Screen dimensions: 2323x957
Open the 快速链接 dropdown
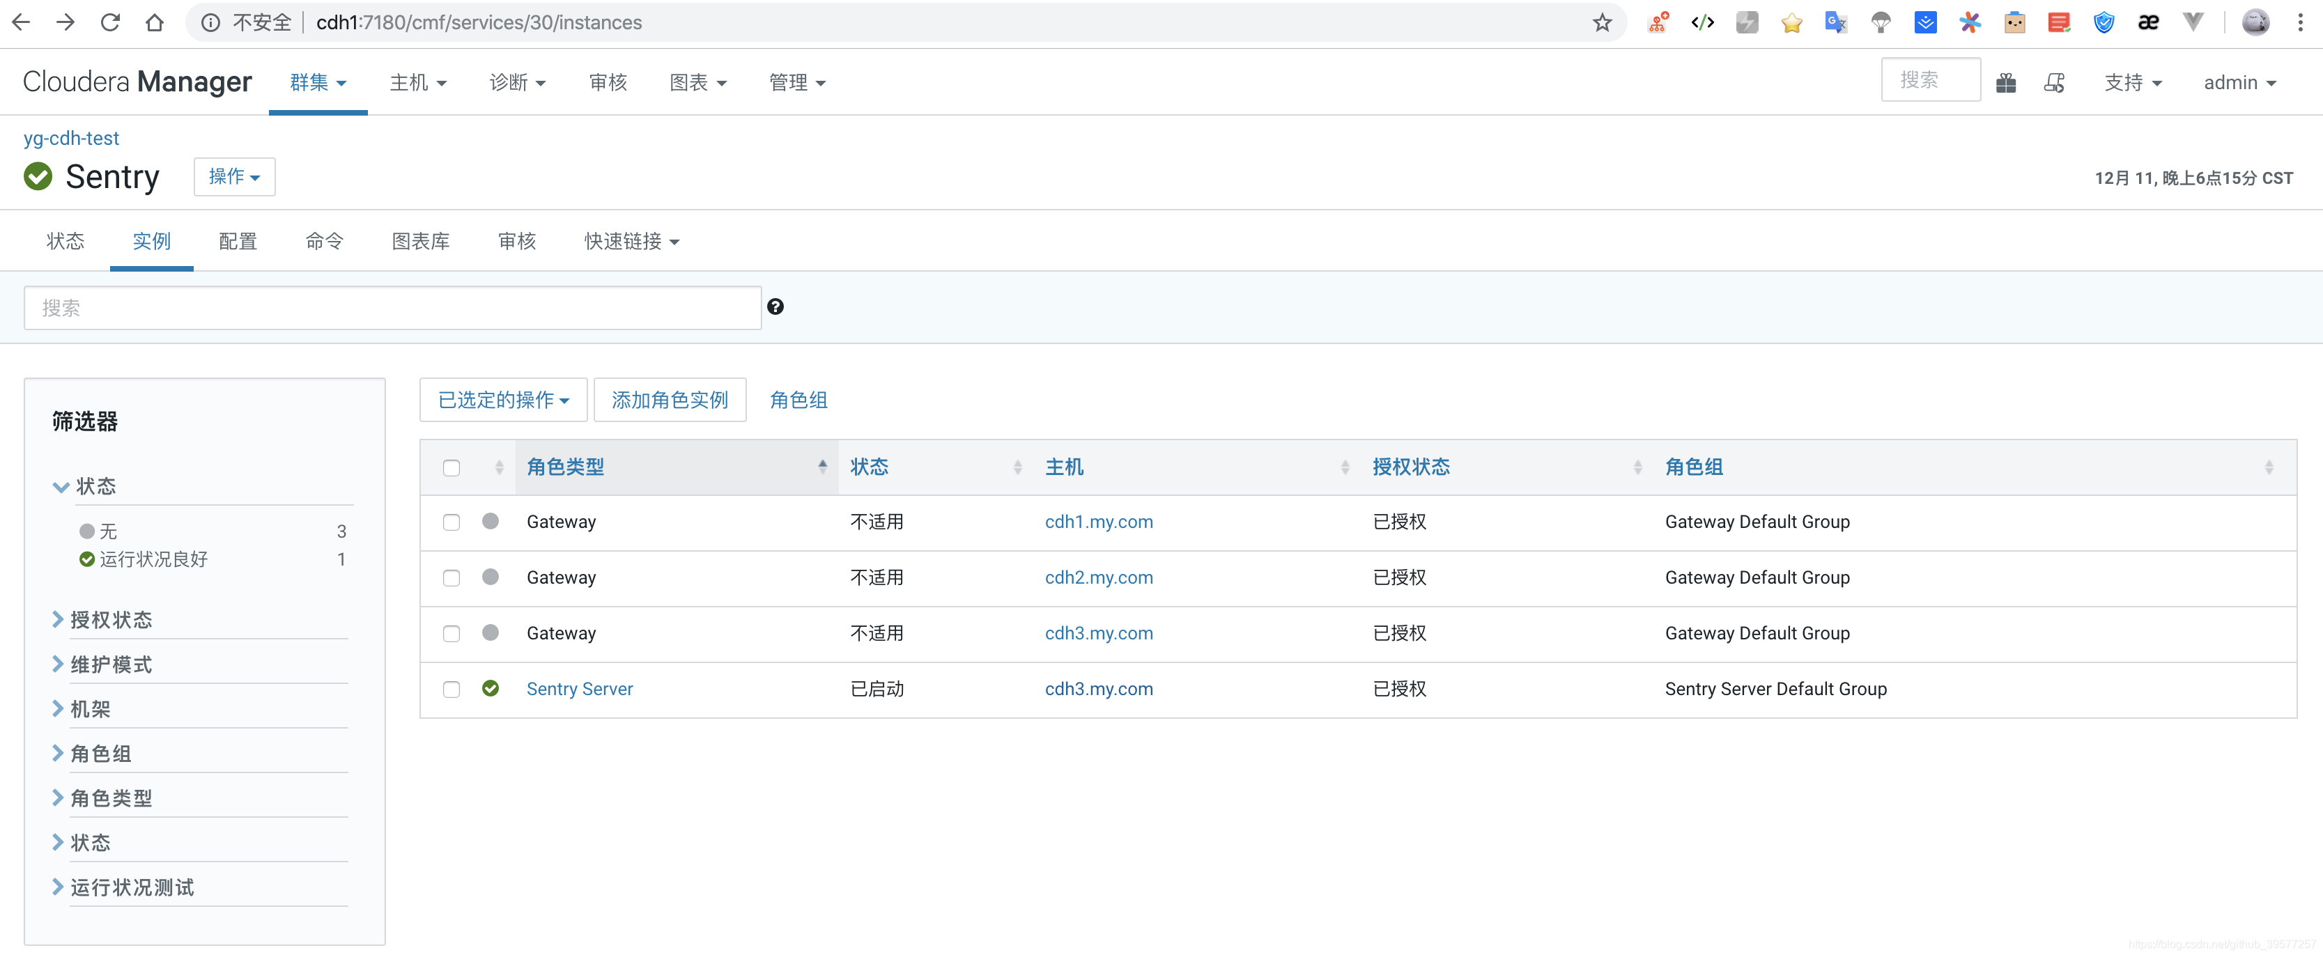click(x=632, y=242)
